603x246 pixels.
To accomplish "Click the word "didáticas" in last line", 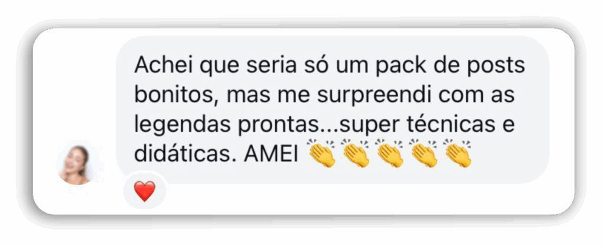I will coord(183,155).
